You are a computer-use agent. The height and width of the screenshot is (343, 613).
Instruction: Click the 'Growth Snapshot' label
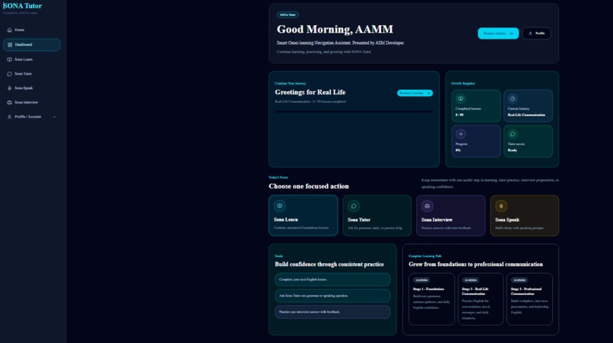[x=463, y=84]
